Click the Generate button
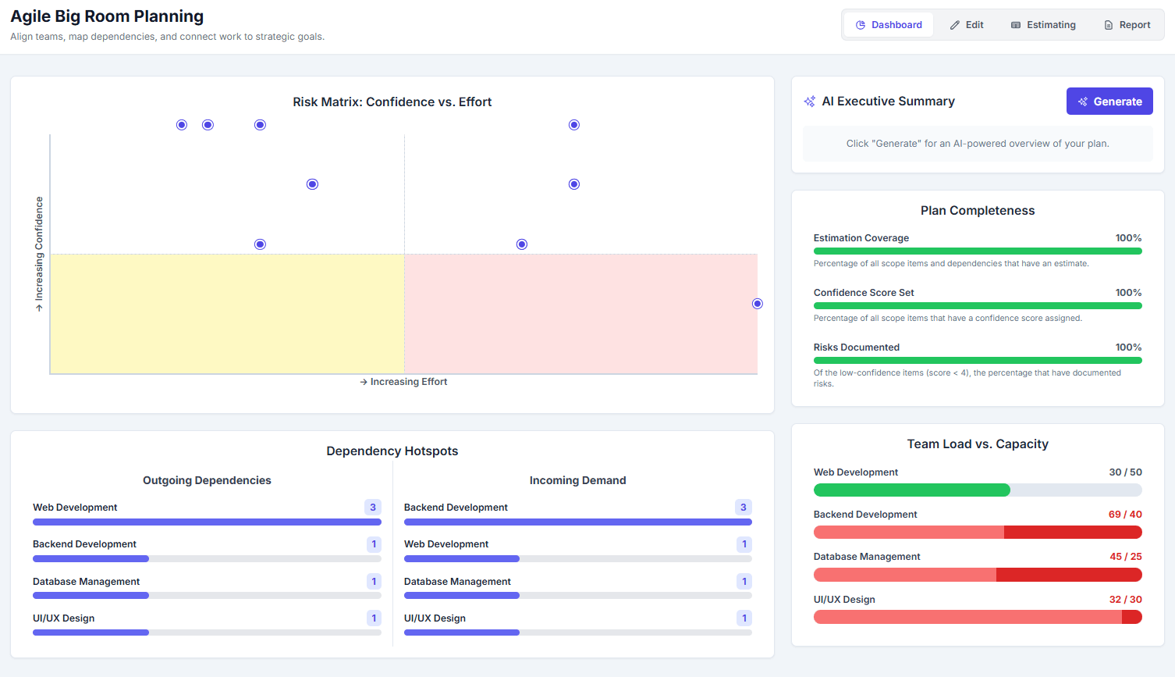Screen dimensions: 1175x677 tap(1109, 101)
